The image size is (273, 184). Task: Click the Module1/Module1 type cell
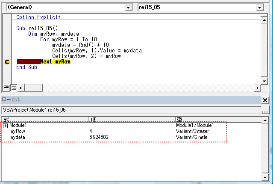[x=195, y=125]
